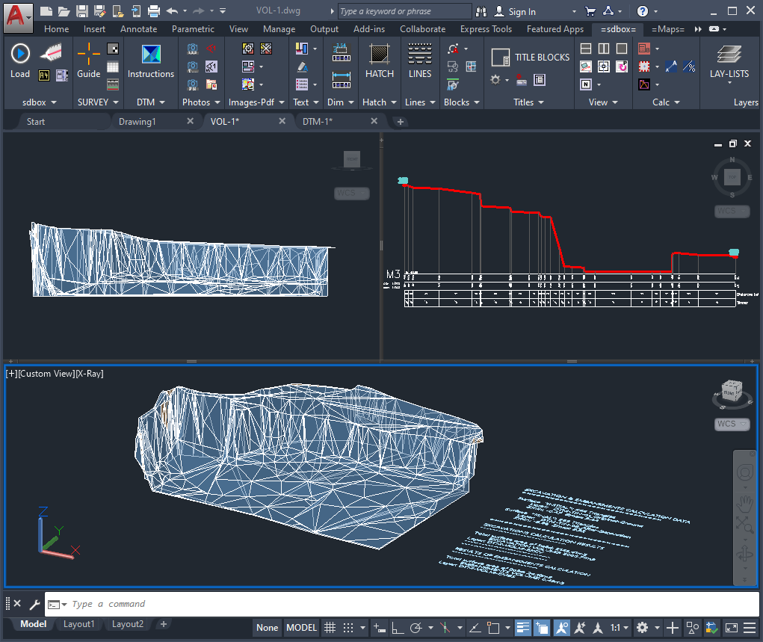The image size is (763, 642).
Task: Click the A4 sheet icon in sdbox panel
Action: (x=44, y=75)
